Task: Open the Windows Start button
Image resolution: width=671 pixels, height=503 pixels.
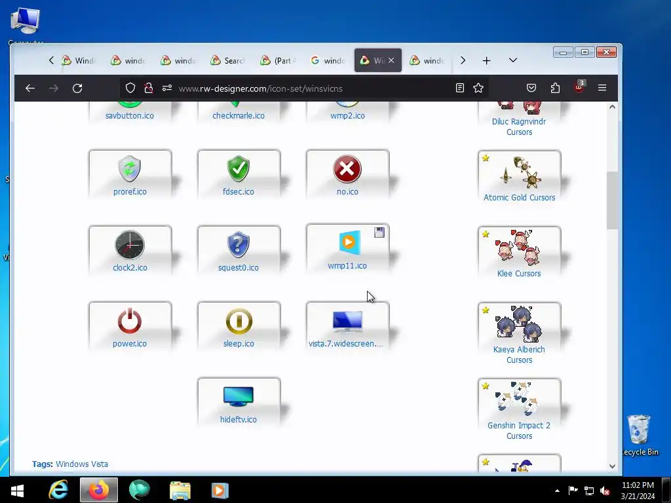Action: 17,490
